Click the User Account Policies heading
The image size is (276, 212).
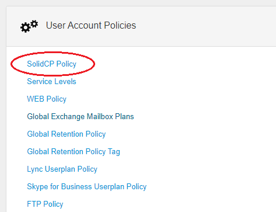91,25
